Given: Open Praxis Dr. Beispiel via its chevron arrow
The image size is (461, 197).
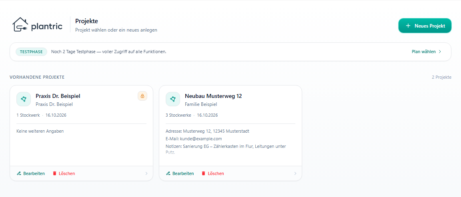Looking at the screenshot, I should (146, 173).
